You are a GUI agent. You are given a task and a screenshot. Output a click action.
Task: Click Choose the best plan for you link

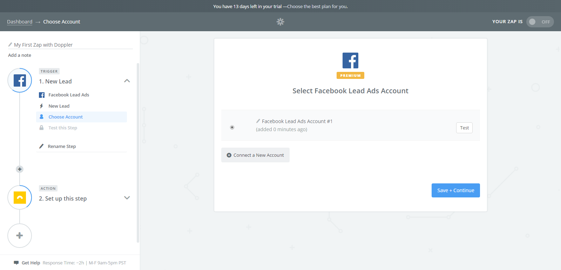[x=317, y=6]
